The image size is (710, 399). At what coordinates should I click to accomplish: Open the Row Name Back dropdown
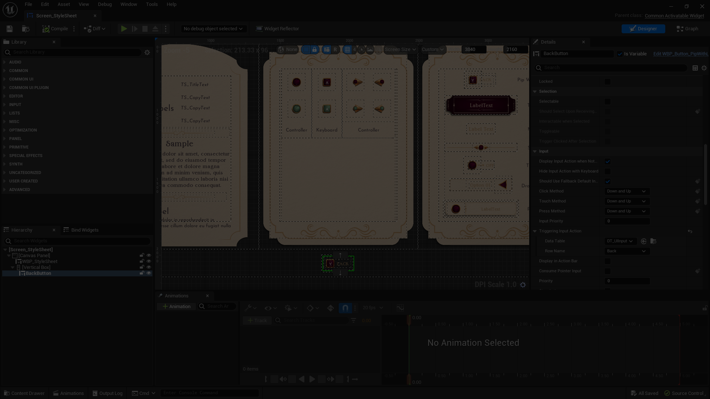click(627, 251)
